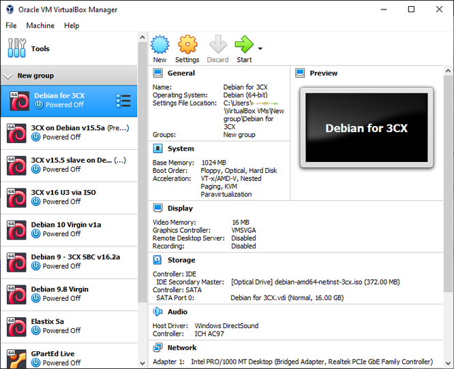The image size is (454, 369).
Task: Click the VirtualBox application title icon
Action: tap(10, 10)
